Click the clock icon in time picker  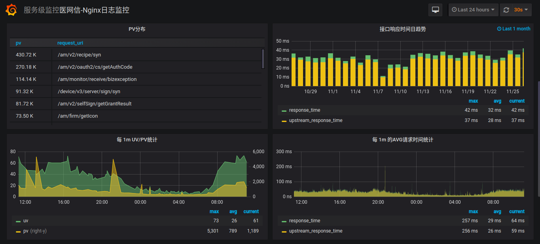454,10
